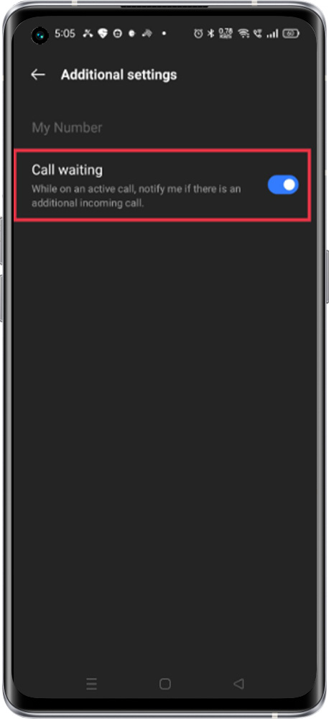The image size is (329, 719).
Task: Tap the dot overflow notification indicator
Action: click(x=164, y=34)
